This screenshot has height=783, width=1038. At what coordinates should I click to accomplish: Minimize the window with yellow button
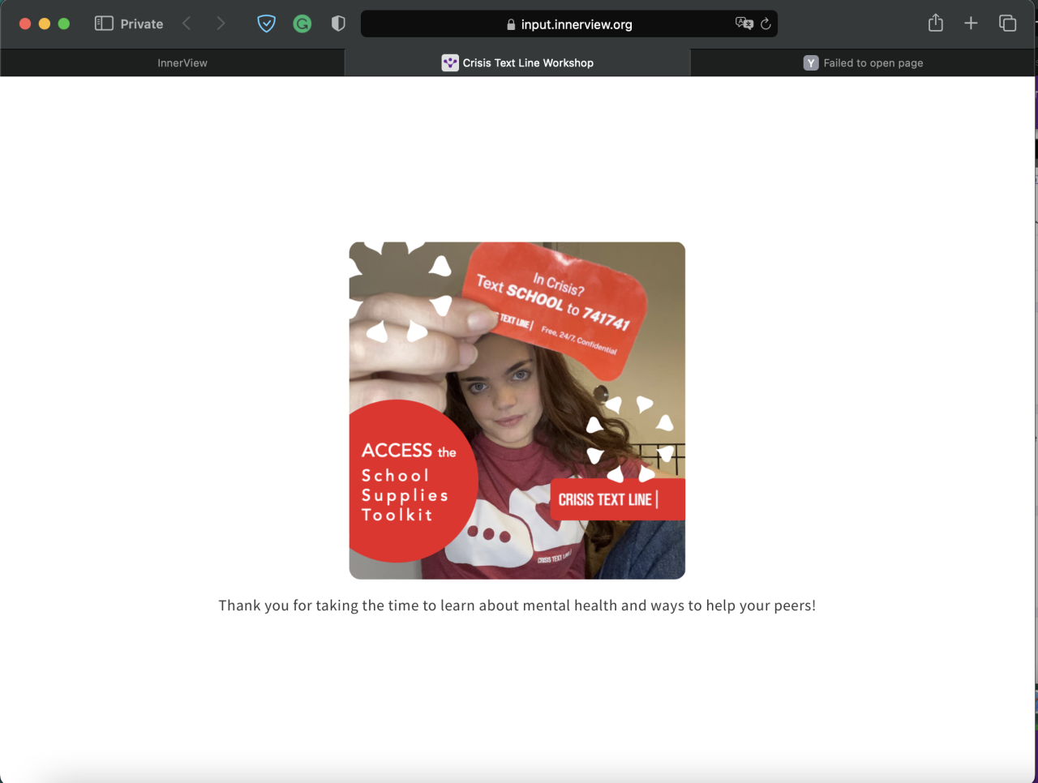point(45,24)
